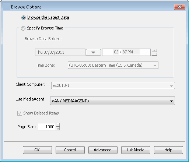Screen dimensions: 189x162
Task: Decrease Page Size using the down arrow
Action: click(x=58, y=128)
